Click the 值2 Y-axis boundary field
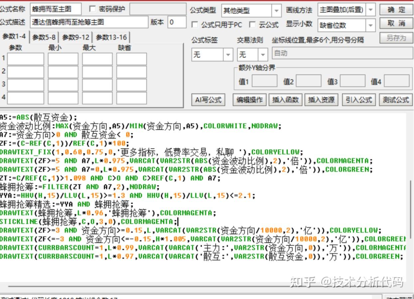 (x=309, y=81)
